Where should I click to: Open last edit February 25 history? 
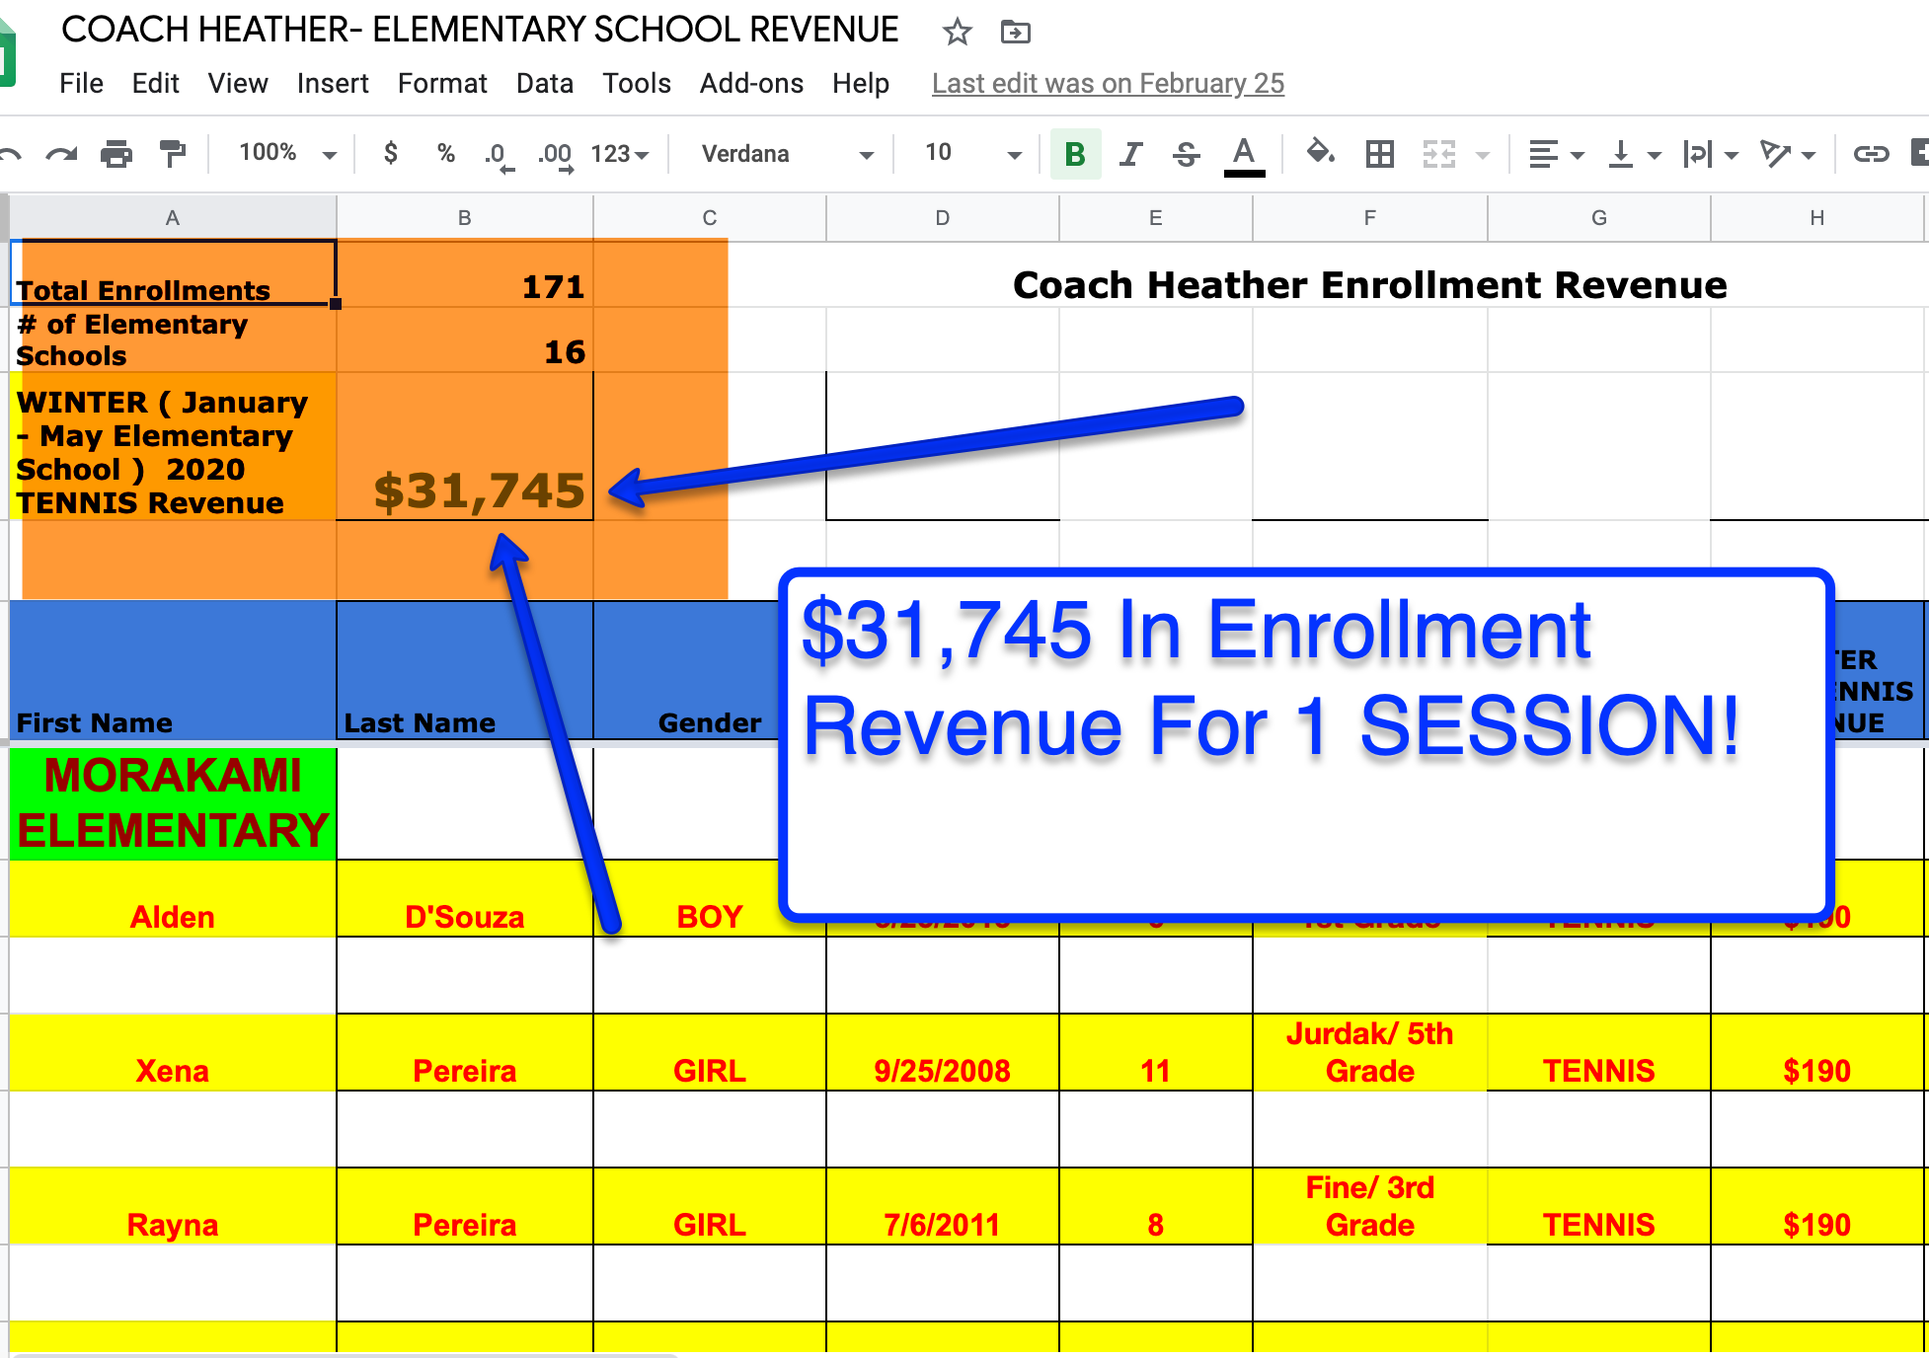(x=1108, y=84)
